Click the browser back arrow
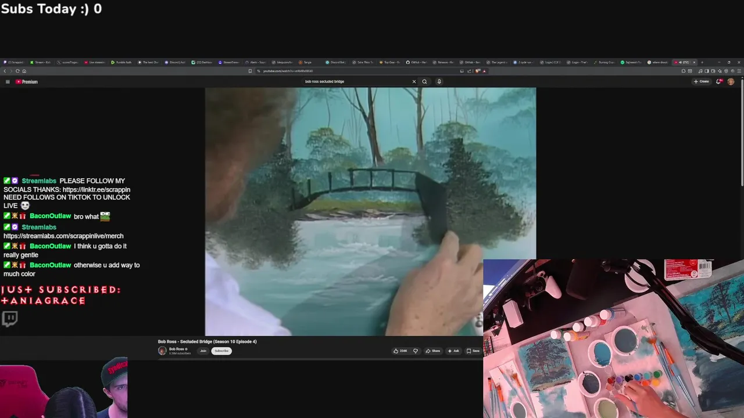The width and height of the screenshot is (744, 418). [5, 71]
